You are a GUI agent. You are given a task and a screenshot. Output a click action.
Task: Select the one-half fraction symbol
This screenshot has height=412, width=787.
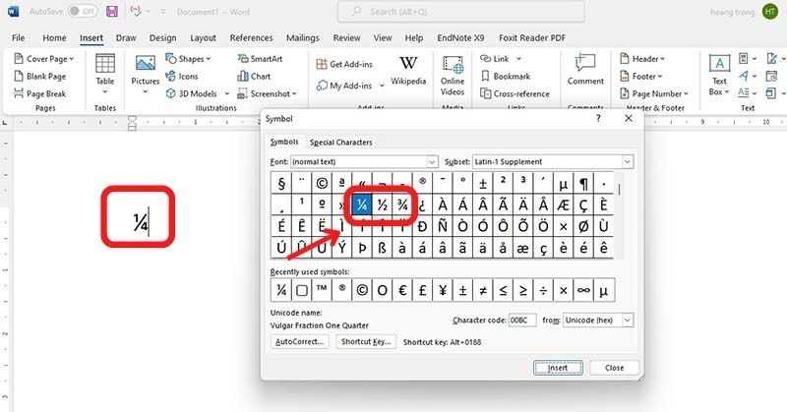382,205
